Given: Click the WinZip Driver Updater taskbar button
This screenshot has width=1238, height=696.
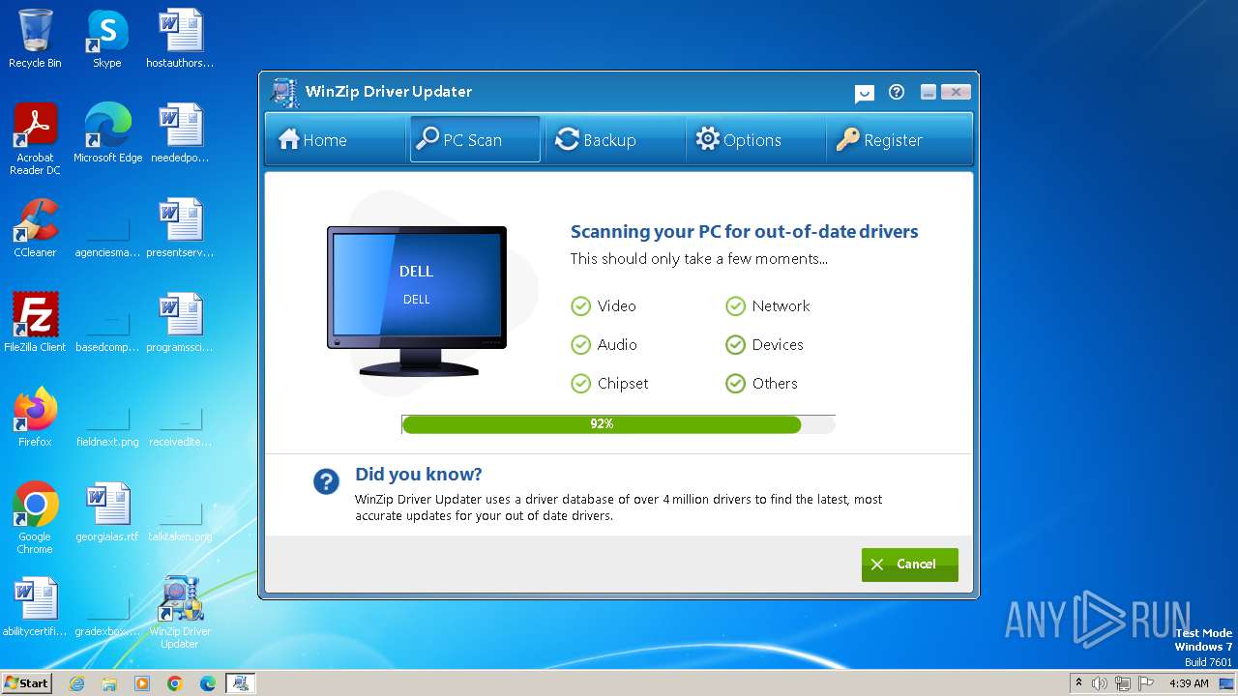Looking at the screenshot, I should coord(240,683).
